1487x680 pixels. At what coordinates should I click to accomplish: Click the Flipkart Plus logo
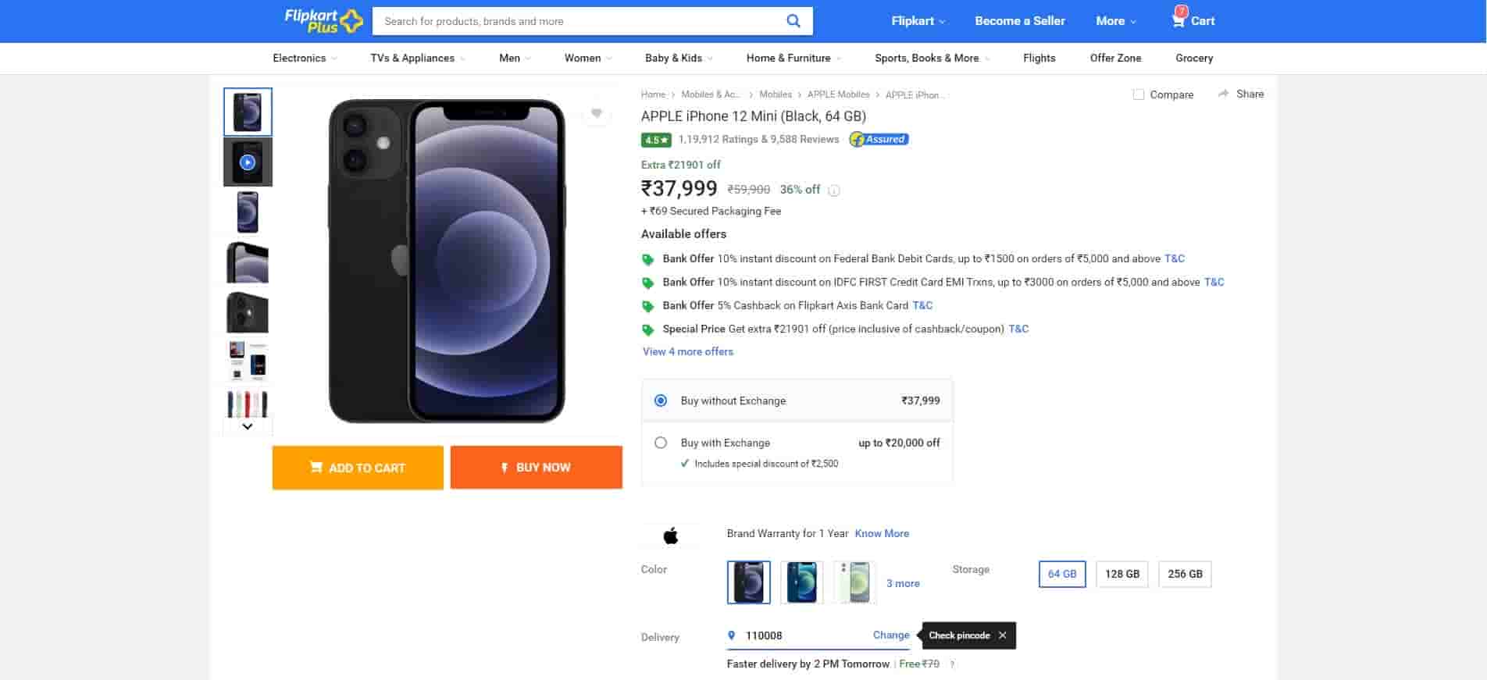click(323, 21)
